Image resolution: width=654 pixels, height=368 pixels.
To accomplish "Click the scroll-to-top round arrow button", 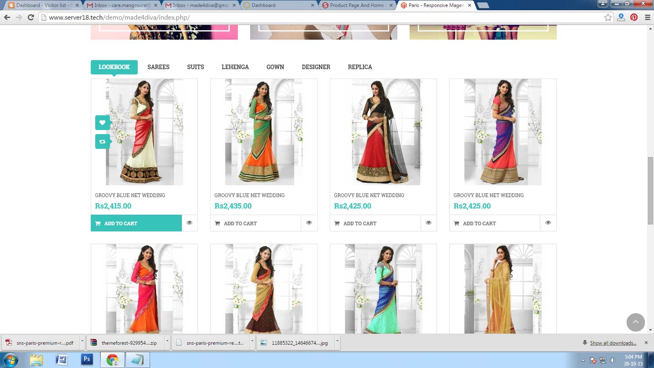I will point(636,322).
